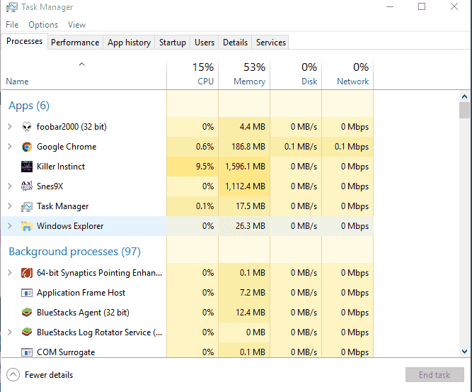472x392 pixels.
Task: Expand the Windows Explorer process group
Action: point(10,226)
